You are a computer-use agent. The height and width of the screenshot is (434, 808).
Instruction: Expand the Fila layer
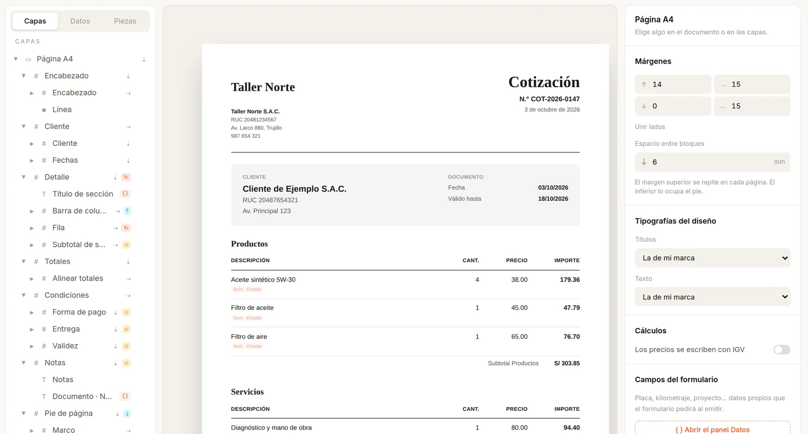click(x=32, y=228)
